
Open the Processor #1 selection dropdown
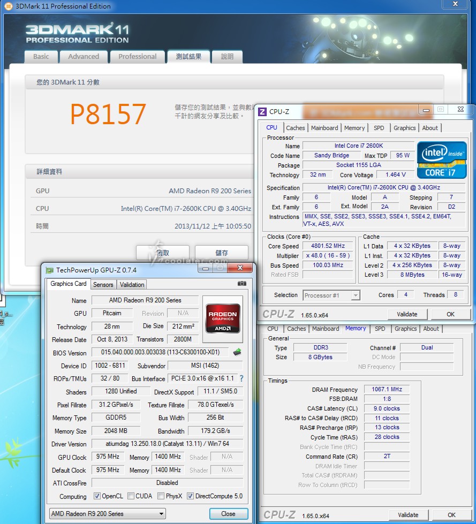point(331,295)
